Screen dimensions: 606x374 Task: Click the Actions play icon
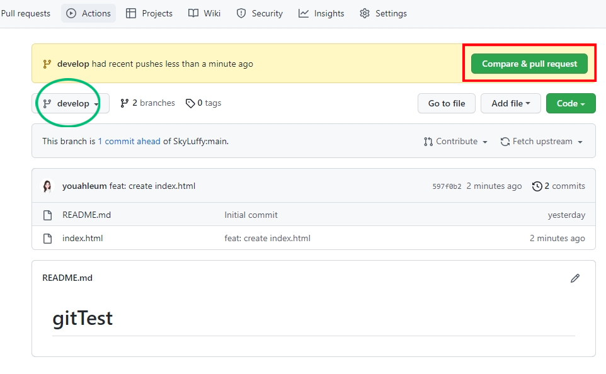pos(71,13)
